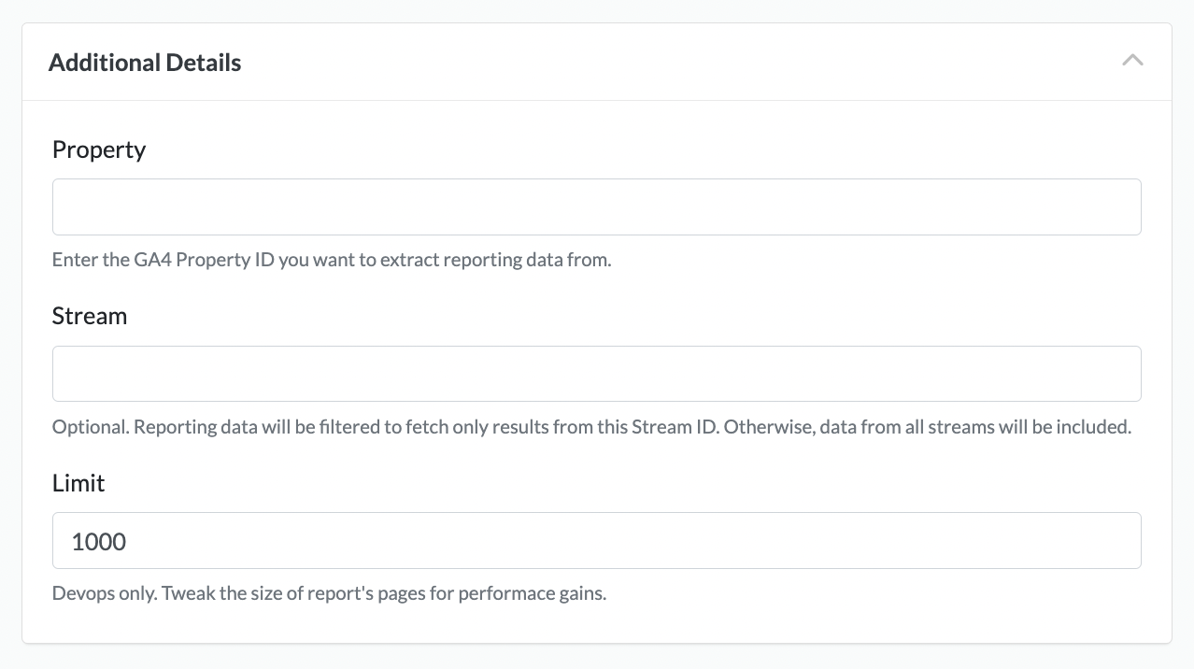This screenshot has width=1194, height=669.
Task: Click 'Tweak the size of report's pages' text
Action: 293,593
